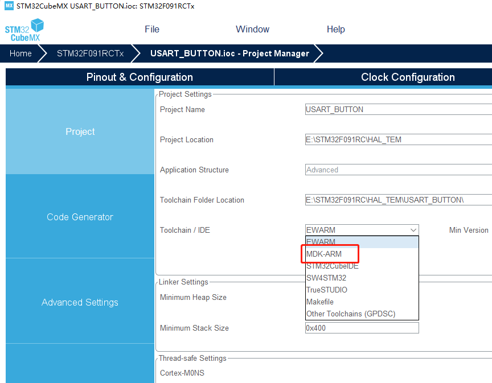Click the STM32CubeMX logo icon
This screenshot has width=492, height=383.
(x=24, y=30)
